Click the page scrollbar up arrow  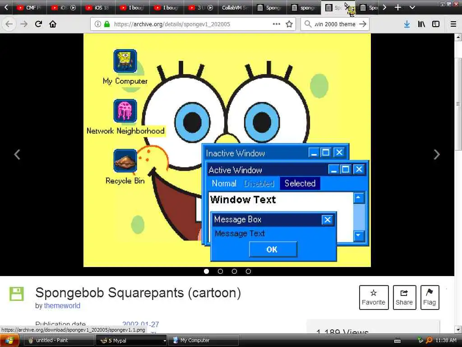click(x=458, y=37)
